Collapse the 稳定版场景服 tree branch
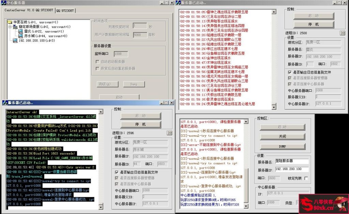 tap(10, 27)
